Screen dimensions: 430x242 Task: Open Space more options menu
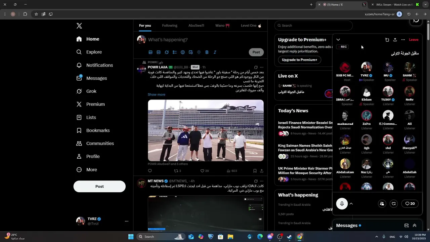[403, 40]
